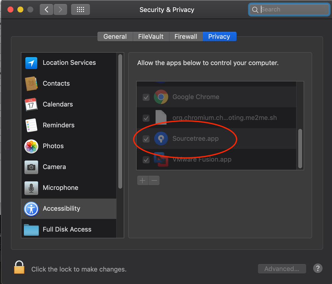Click the 'Click the lock to make changes' text
The width and height of the screenshot is (332, 284).
pyautogui.click(x=79, y=269)
